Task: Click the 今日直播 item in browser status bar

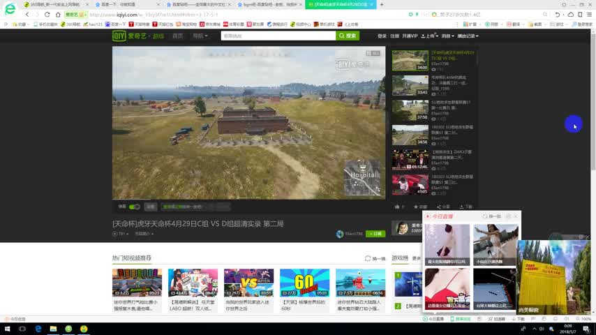Action: tap(433, 319)
